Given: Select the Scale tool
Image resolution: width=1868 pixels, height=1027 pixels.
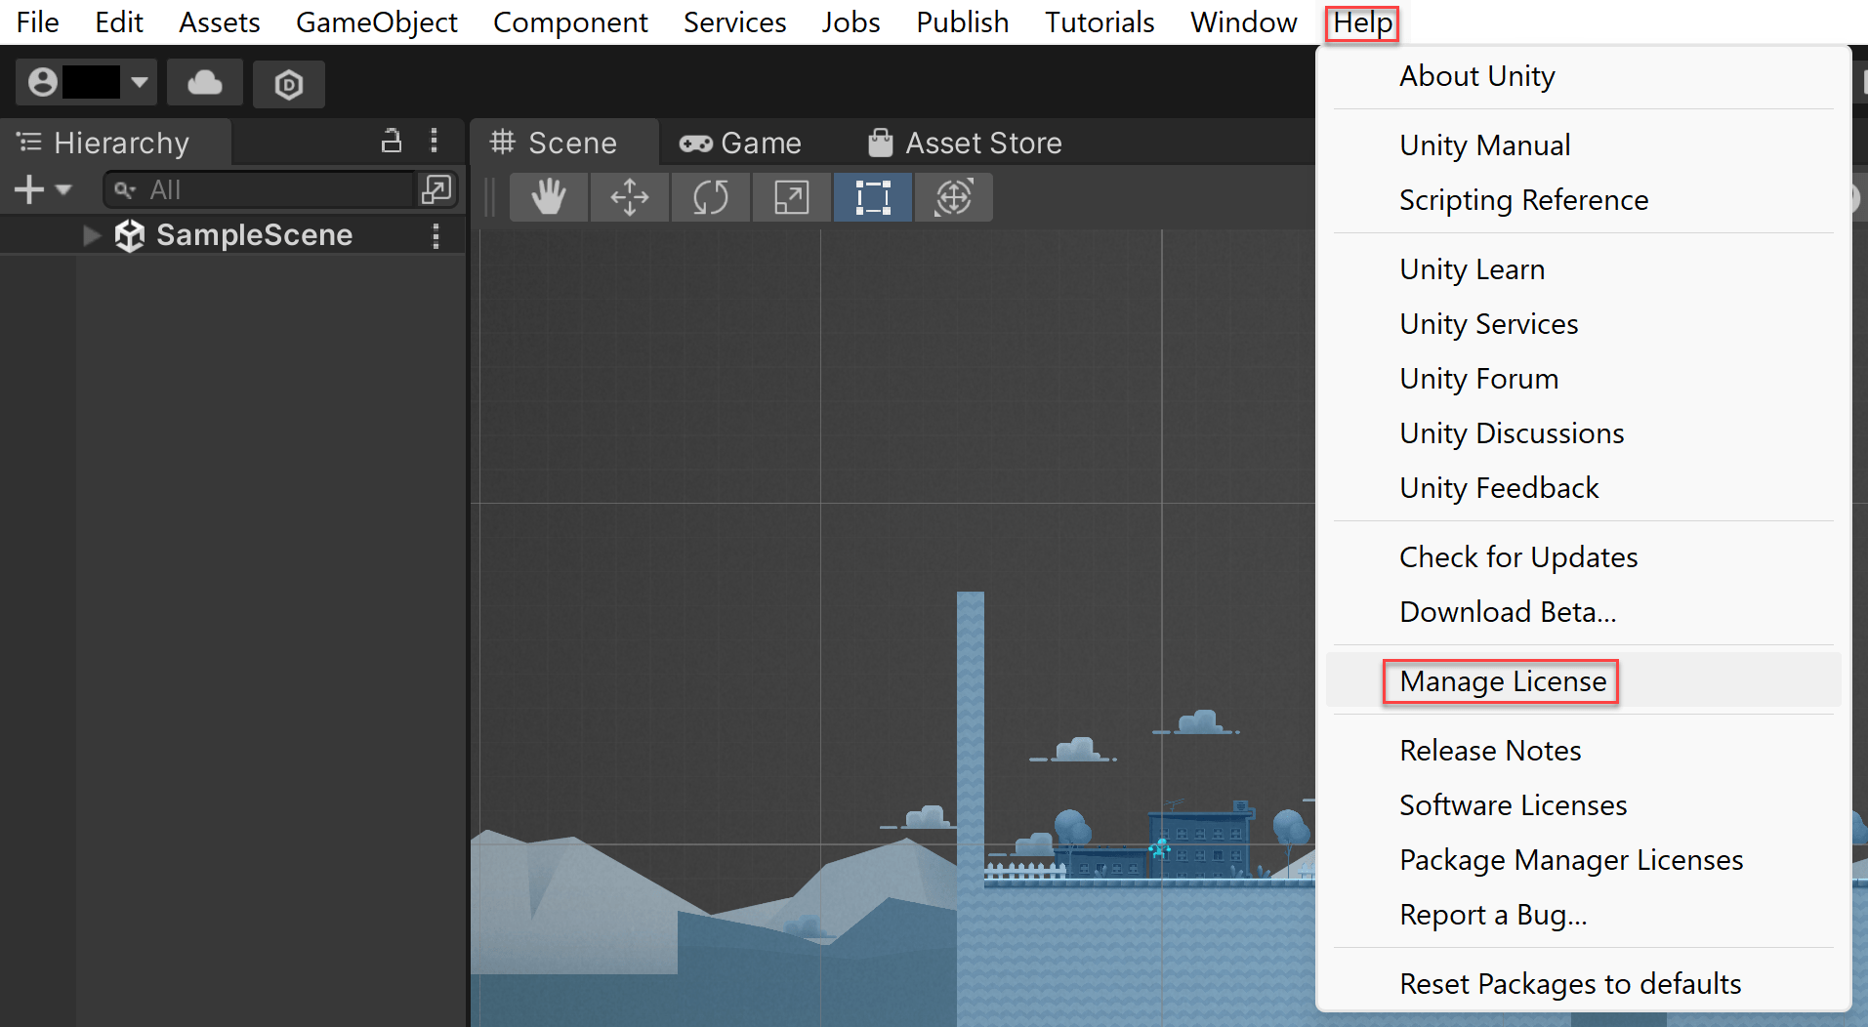Looking at the screenshot, I should [x=791, y=196].
